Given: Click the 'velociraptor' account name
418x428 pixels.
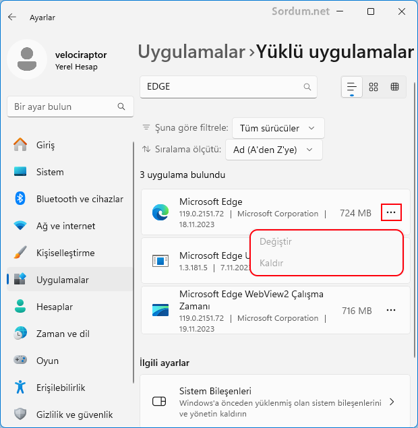Looking at the screenshot, I should click(81, 55).
